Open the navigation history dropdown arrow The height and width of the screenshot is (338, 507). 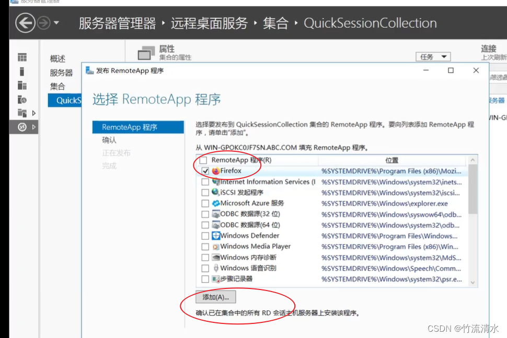[56, 23]
